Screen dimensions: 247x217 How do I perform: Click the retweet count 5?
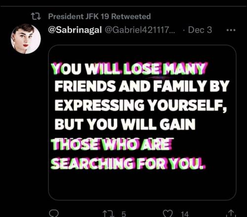(x=123, y=214)
